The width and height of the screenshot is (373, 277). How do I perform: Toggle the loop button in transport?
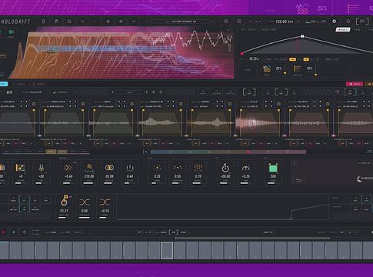point(25,232)
